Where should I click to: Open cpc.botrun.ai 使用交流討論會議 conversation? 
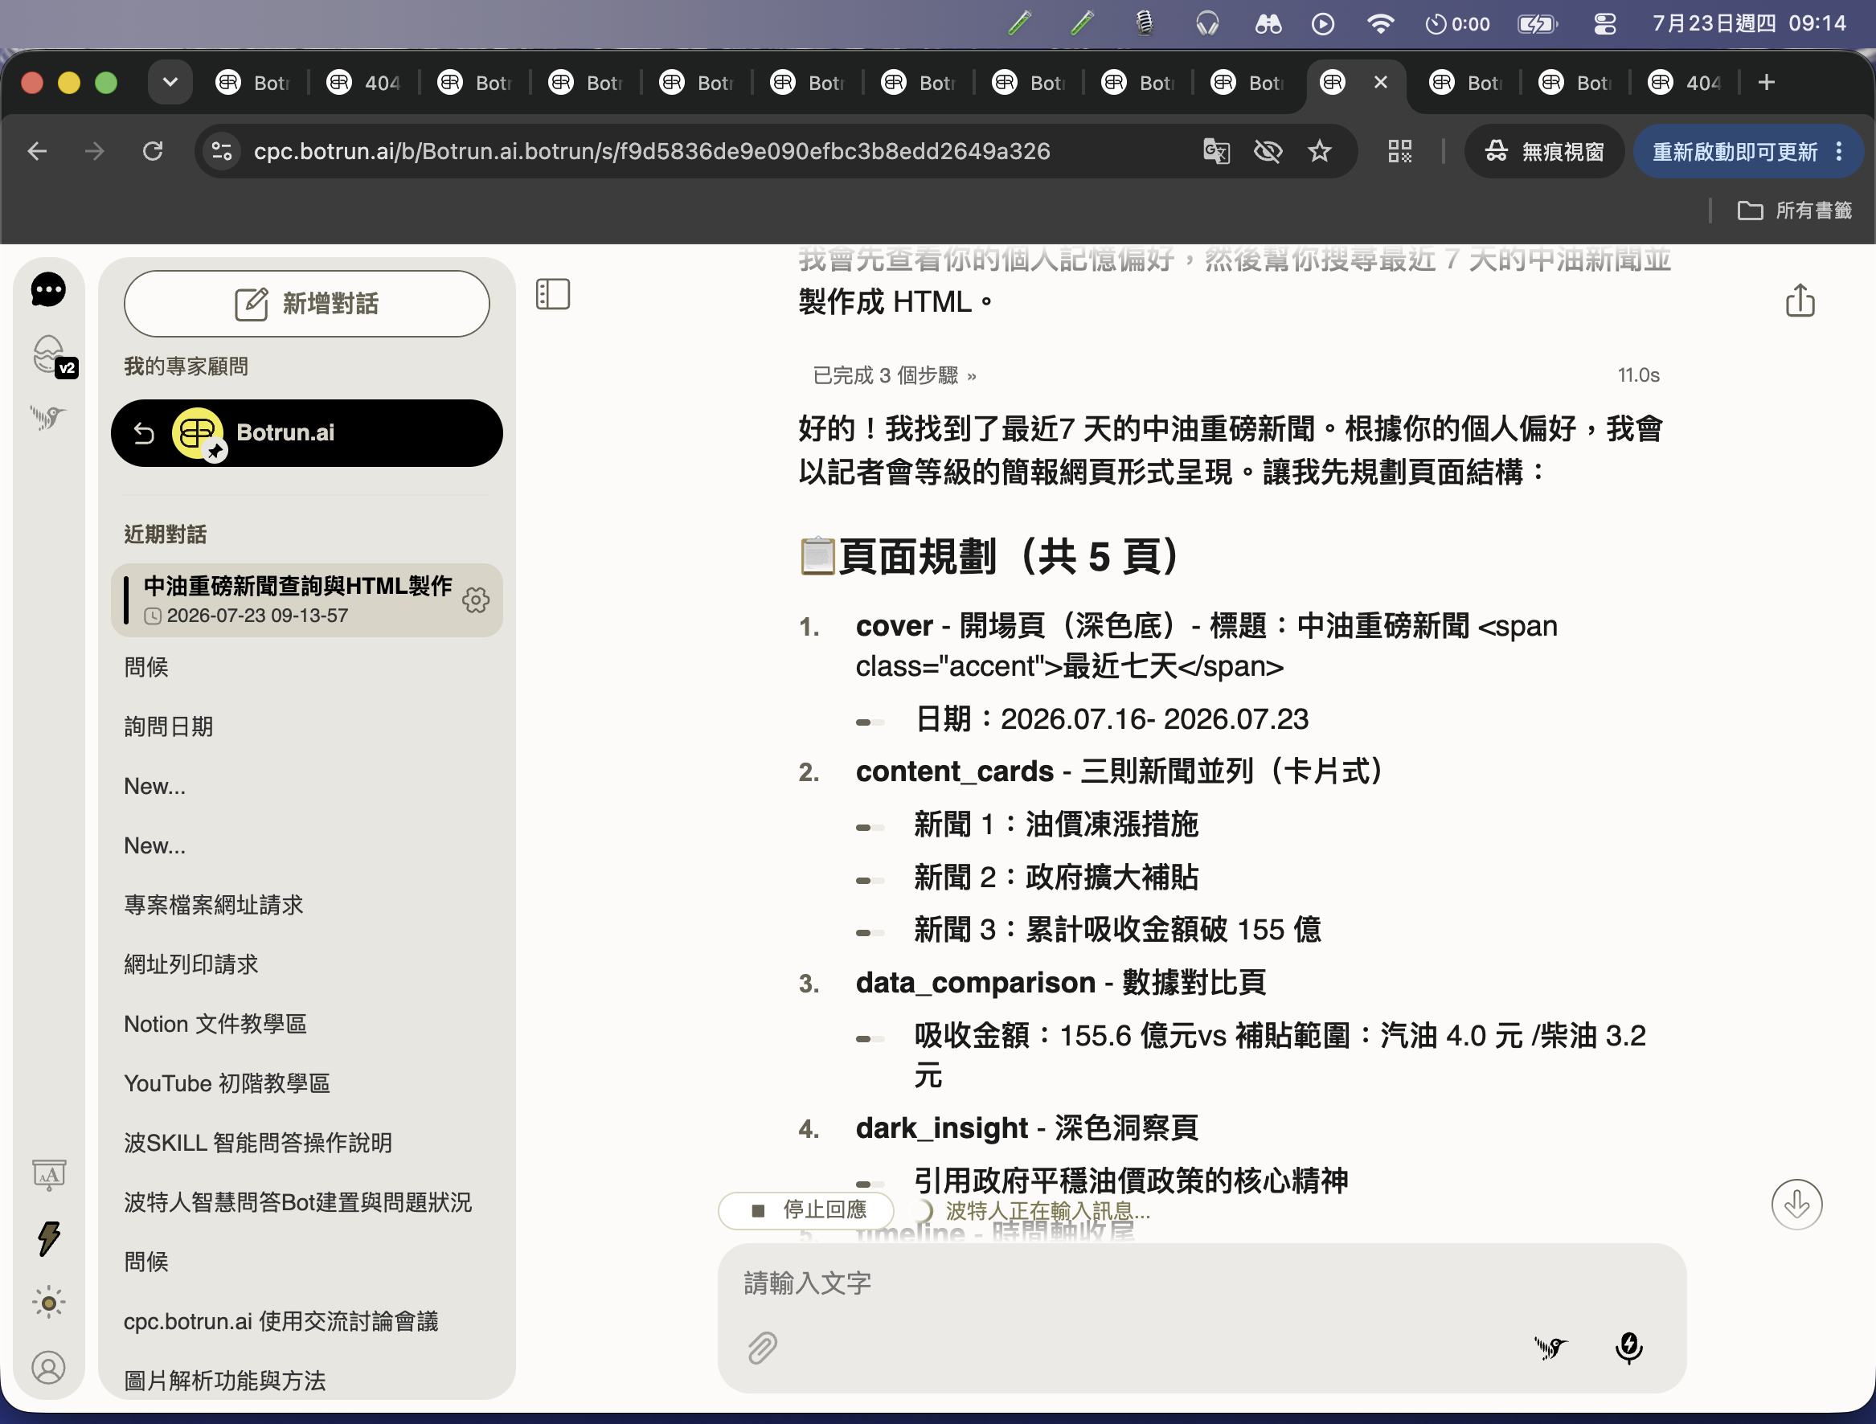coord(281,1320)
